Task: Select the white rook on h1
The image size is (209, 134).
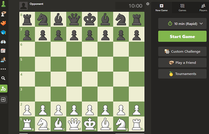Action: [x=137, y=124]
